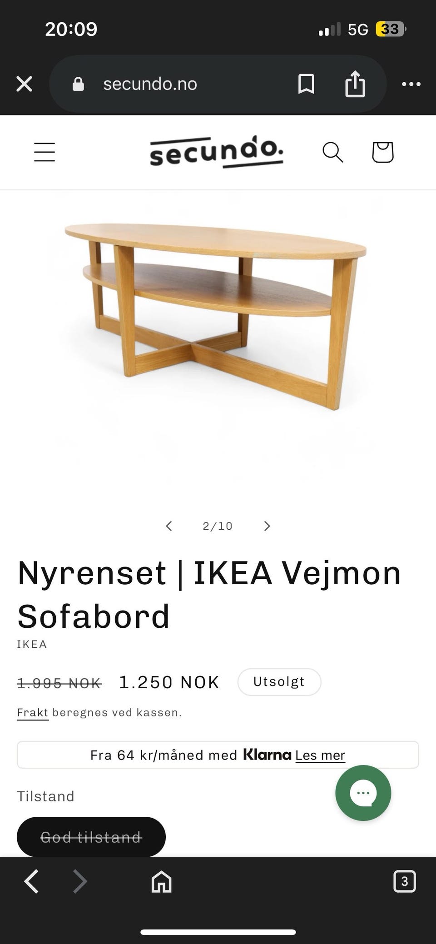
Task: Tap the secundo.no address field
Action: coord(150,84)
